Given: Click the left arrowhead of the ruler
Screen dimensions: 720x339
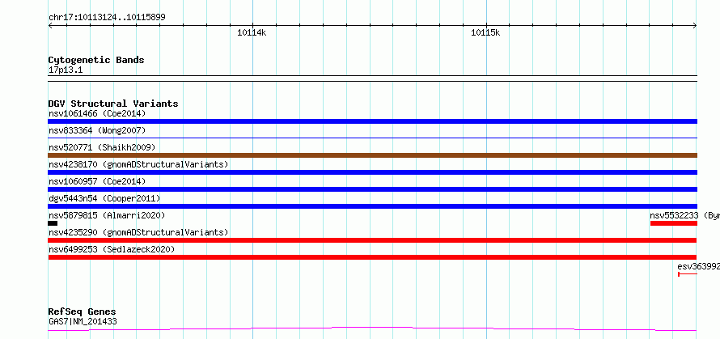Looking at the screenshot, I should (50, 26).
